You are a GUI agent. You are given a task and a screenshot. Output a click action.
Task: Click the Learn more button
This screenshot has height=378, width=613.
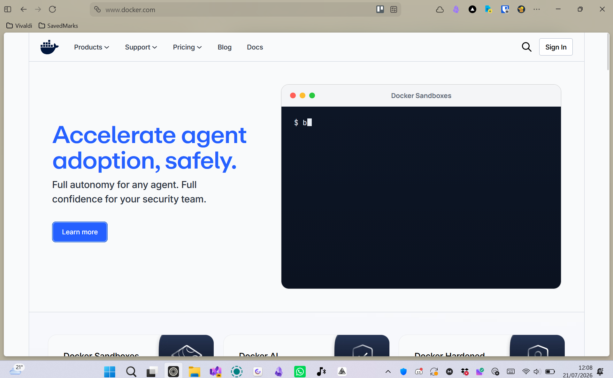click(80, 232)
